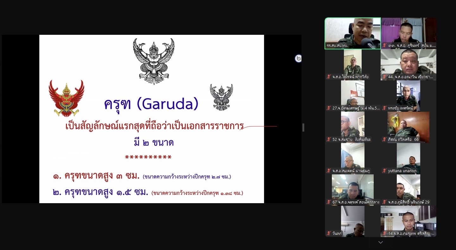Image resolution: width=456 pixels, height=250 pixels.
Task: Show more participants with the down chevron
Action: tap(381, 242)
